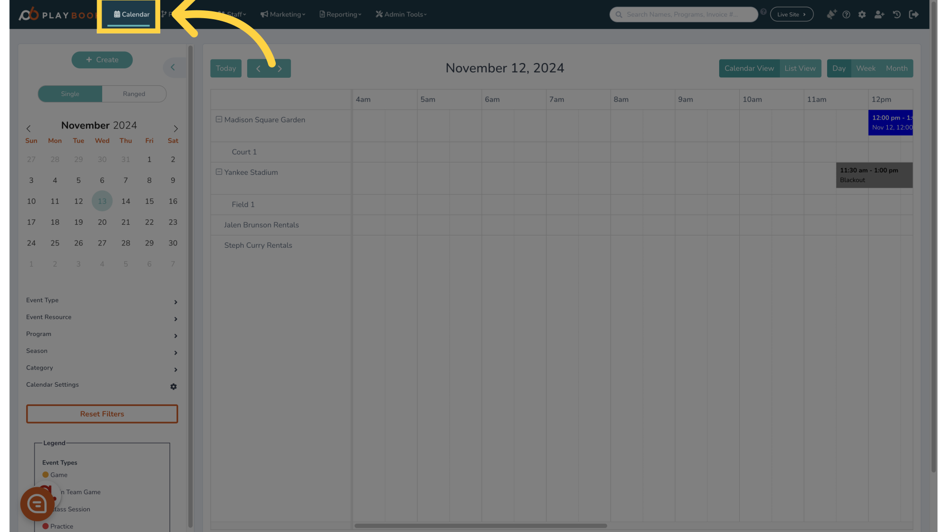Screen dimensions: 947x532
Task: Switch to List View mode
Action: (x=800, y=68)
